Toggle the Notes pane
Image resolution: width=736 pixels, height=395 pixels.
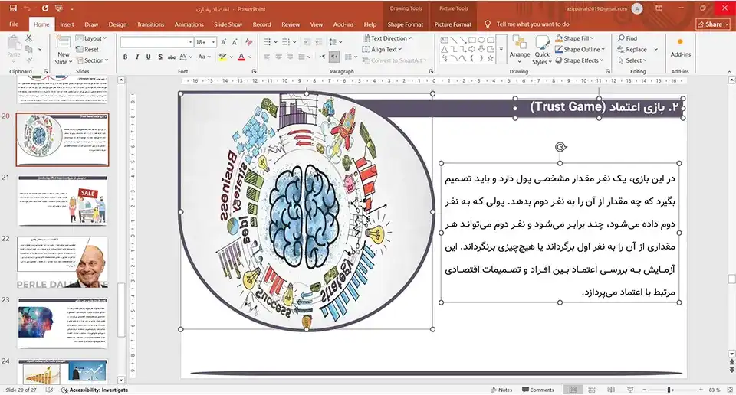[501, 390]
